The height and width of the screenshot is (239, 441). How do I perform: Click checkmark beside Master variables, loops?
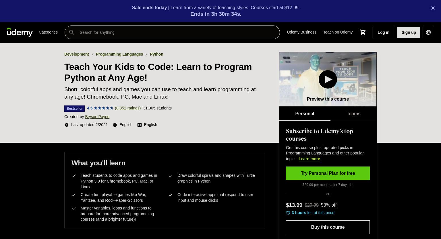click(x=74, y=208)
